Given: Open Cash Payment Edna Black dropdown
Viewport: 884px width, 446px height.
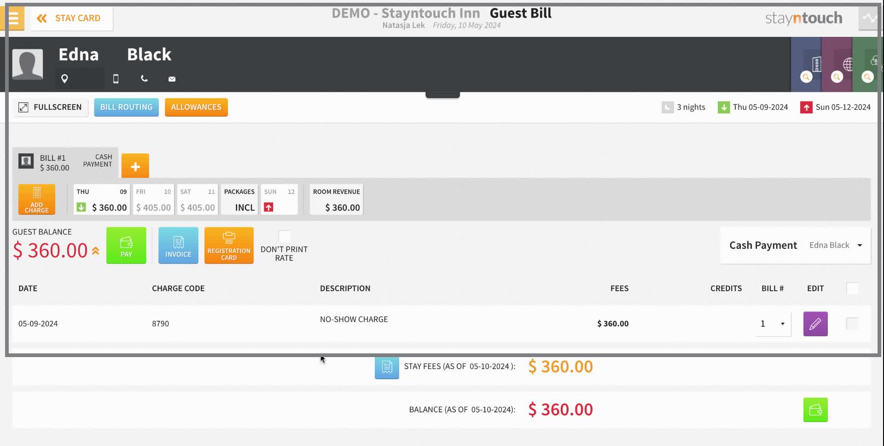Looking at the screenshot, I should [796, 246].
